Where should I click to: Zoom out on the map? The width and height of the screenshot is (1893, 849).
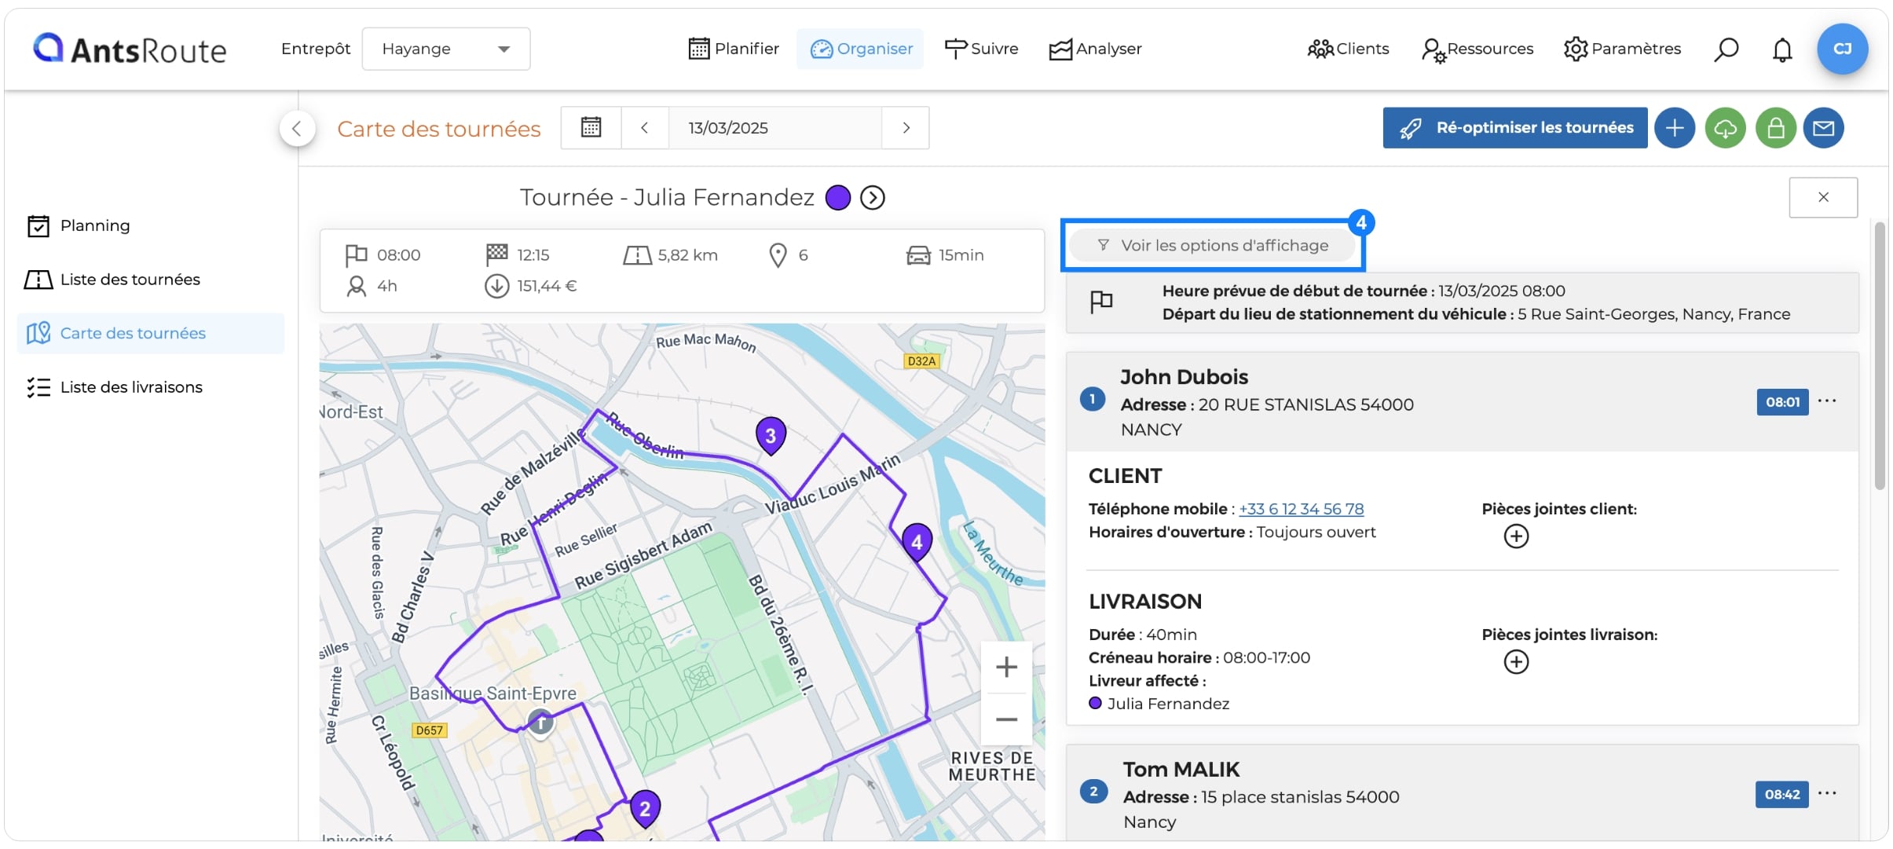(x=1006, y=719)
